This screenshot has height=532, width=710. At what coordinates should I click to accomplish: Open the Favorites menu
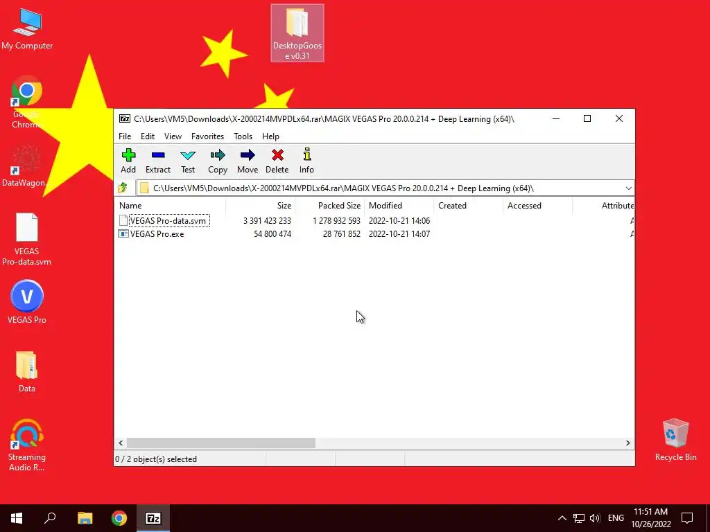207,136
